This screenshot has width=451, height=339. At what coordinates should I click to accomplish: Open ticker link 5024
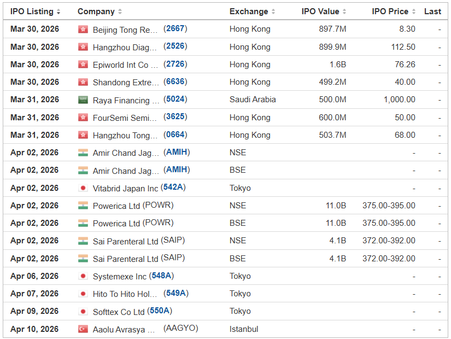click(x=175, y=99)
